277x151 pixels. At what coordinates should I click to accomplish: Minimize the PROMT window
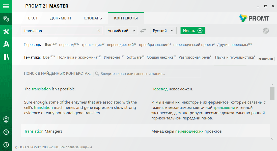(258, 6)
